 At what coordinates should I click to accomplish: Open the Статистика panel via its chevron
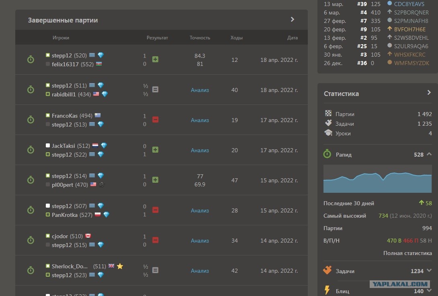(x=429, y=92)
